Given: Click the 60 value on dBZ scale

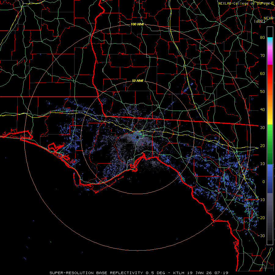Looking at the screenshot, I should (x=262, y=73).
